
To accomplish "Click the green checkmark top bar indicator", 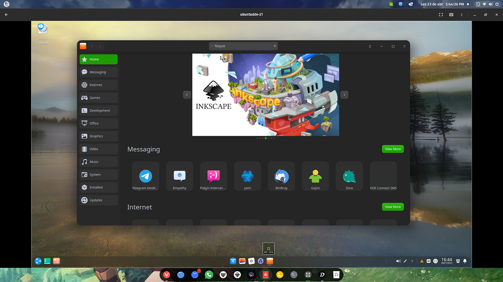I will click(391, 4).
